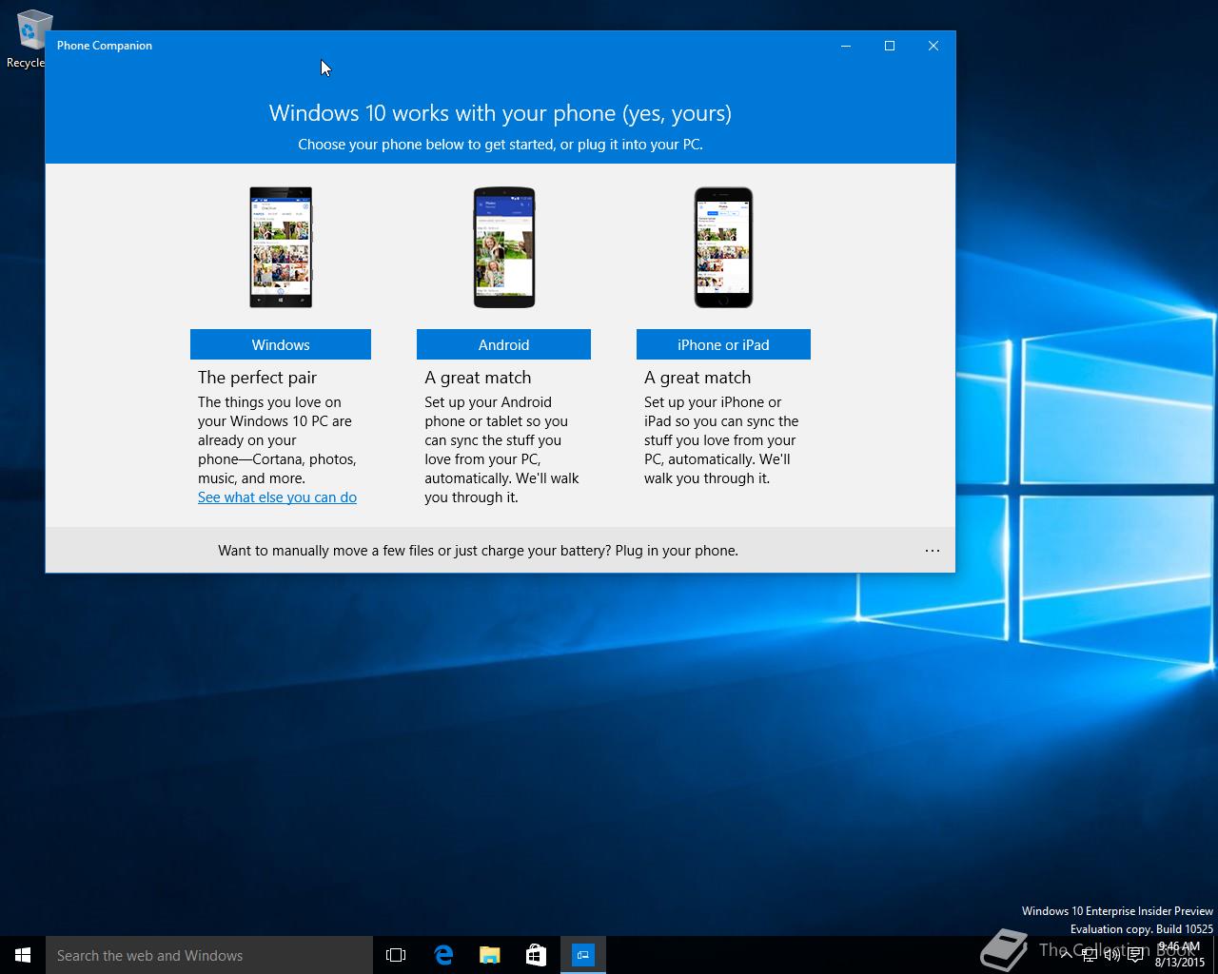Viewport: 1218px width, 974px height.
Task: Open the more options ellipsis in Phone Companion
Action: point(933,551)
